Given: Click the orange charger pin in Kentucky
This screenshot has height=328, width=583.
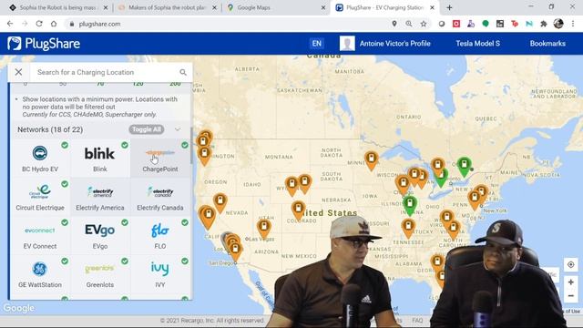Looking at the screenshot, I should pos(408,229).
